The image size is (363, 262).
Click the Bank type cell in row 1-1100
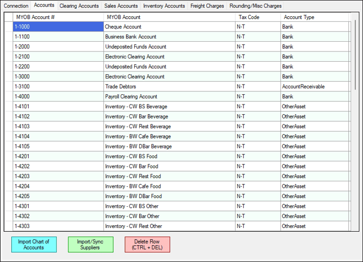click(x=314, y=36)
